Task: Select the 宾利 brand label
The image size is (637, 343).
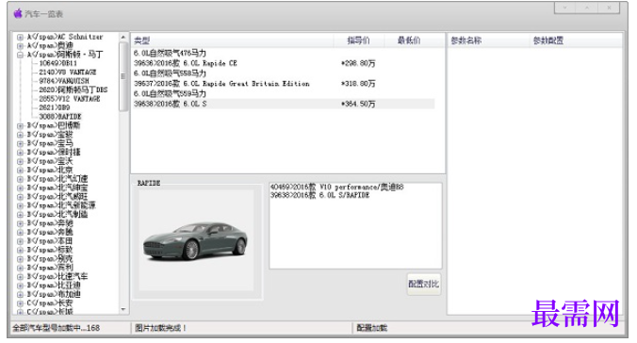Action: pyautogui.click(x=50, y=268)
